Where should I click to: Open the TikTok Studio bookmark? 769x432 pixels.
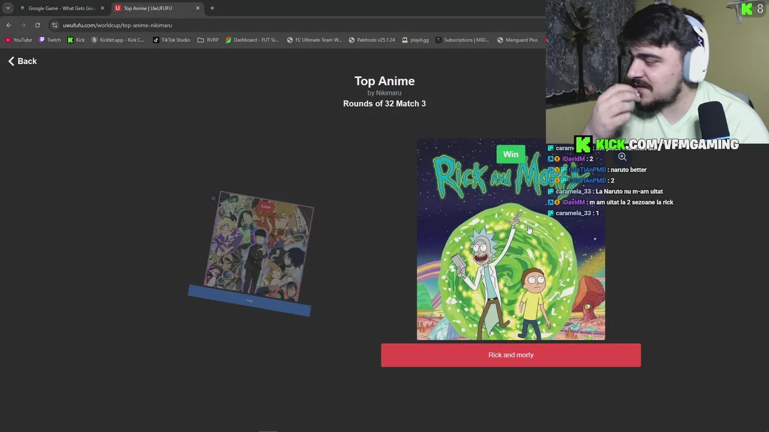(x=171, y=40)
